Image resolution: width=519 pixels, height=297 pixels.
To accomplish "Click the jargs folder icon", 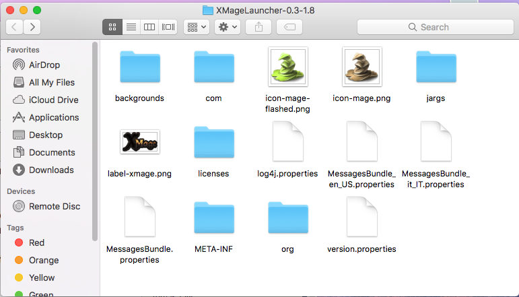I will [x=436, y=67].
